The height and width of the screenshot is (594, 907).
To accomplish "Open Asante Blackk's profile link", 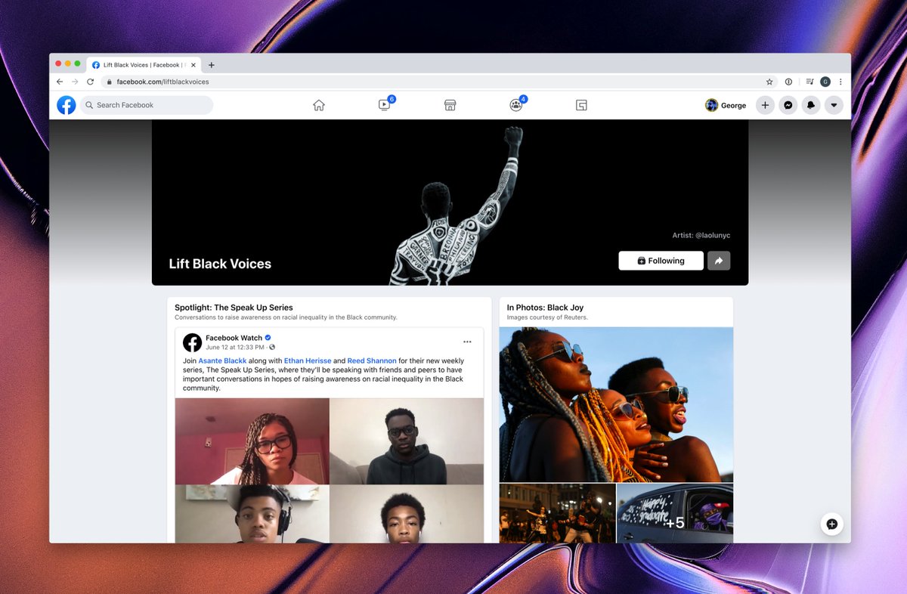I will point(222,361).
